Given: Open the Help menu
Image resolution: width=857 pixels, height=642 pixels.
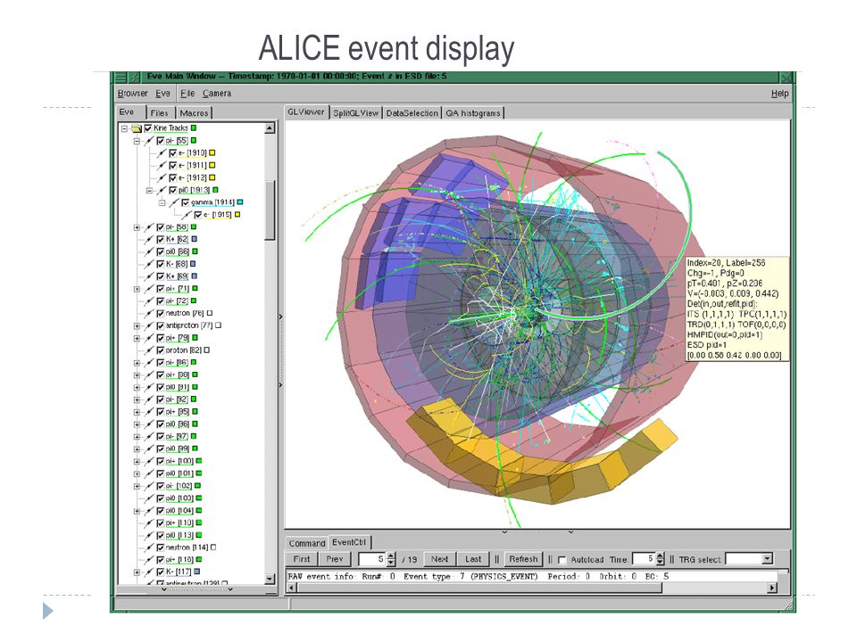Looking at the screenshot, I should (x=780, y=94).
